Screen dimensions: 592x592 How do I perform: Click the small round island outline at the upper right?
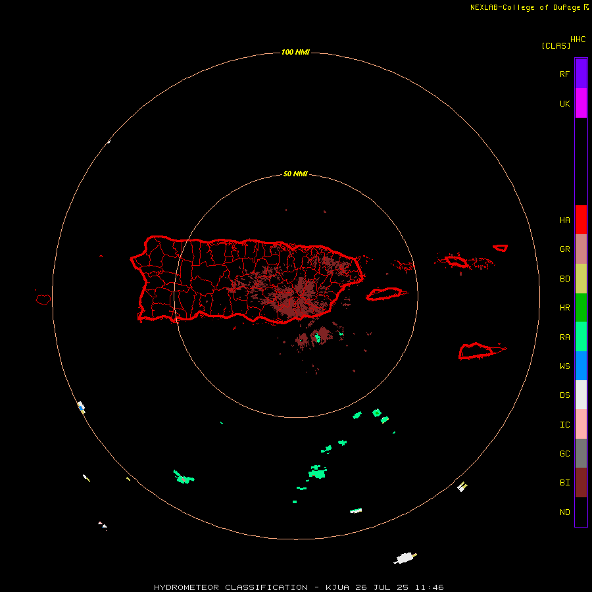click(x=501, y=248)
